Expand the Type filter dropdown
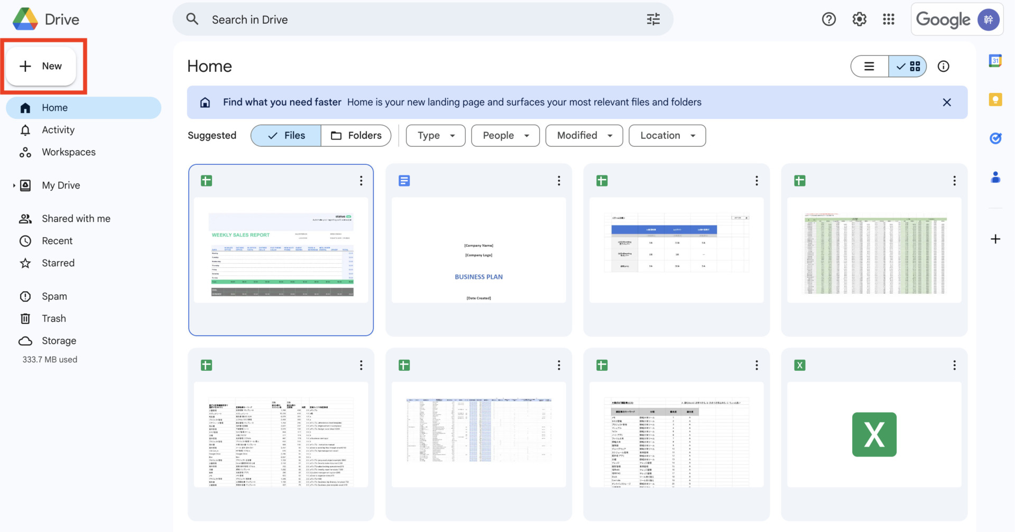Screen dimensions: 1015x532 (436, 136)
